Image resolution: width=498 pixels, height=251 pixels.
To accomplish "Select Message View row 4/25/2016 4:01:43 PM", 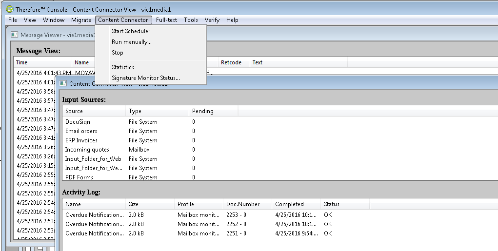I will 44,73.
